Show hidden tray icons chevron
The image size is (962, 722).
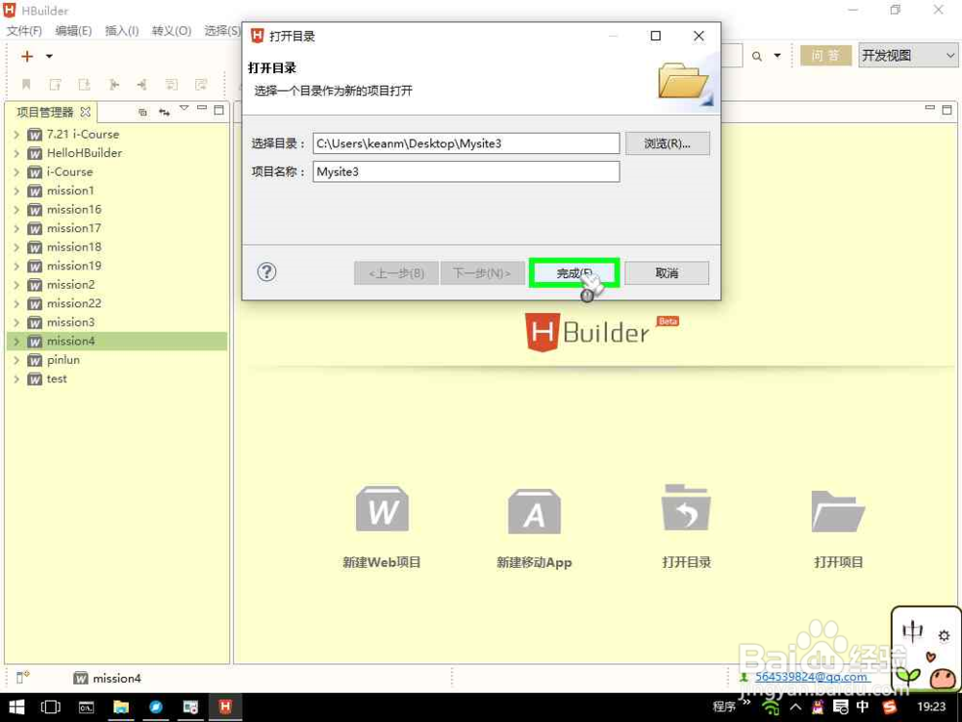(x=796, y=707)
